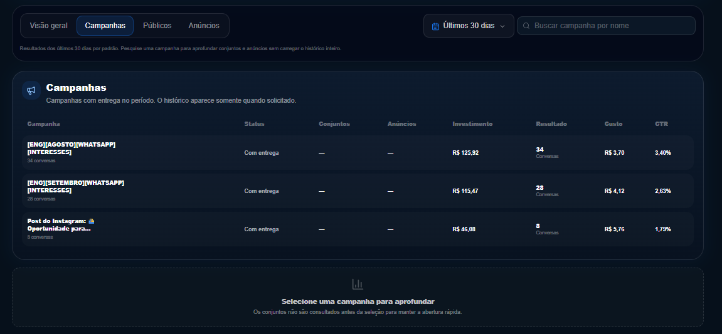Image resolution: width=722 pixels, height=334 pixels.
Task: Open the Públicos tab
Action: click(x=157, y=26)
